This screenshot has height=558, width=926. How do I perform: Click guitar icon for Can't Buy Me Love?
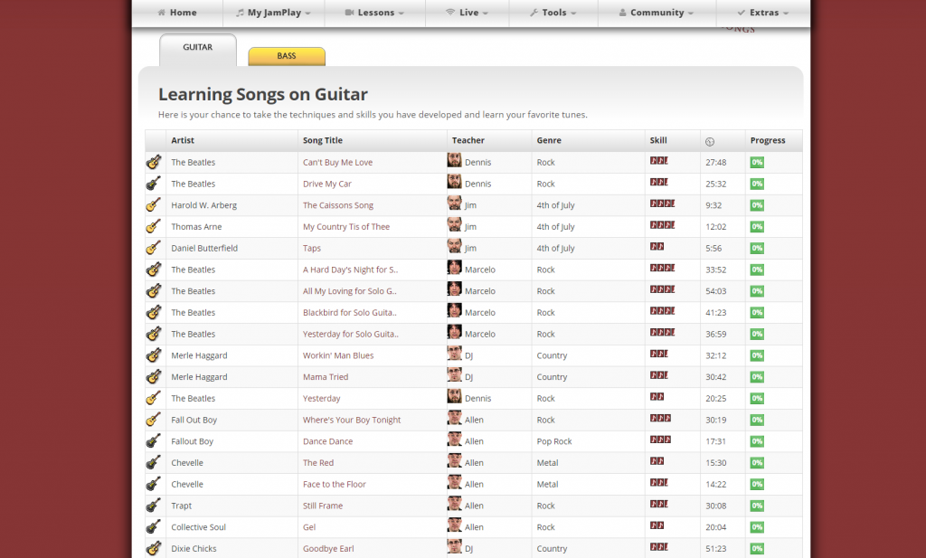(154, 163)
